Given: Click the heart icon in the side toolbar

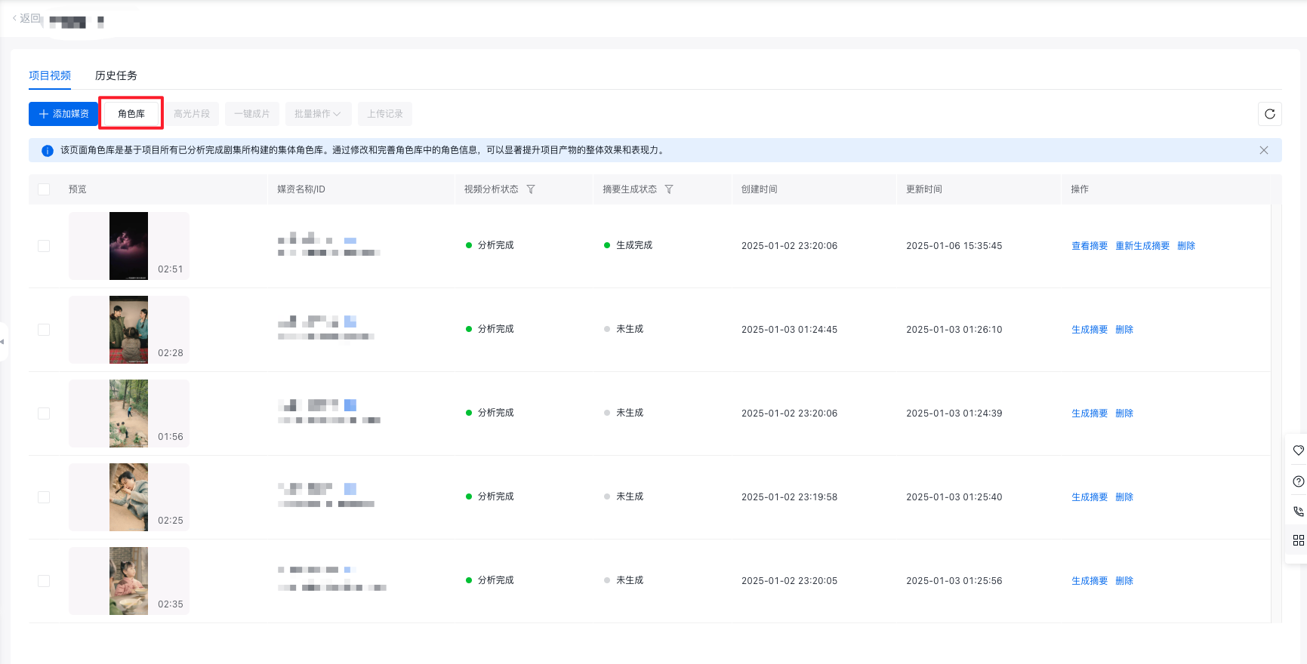Looking at the screenshot, I should point(1298,450).
